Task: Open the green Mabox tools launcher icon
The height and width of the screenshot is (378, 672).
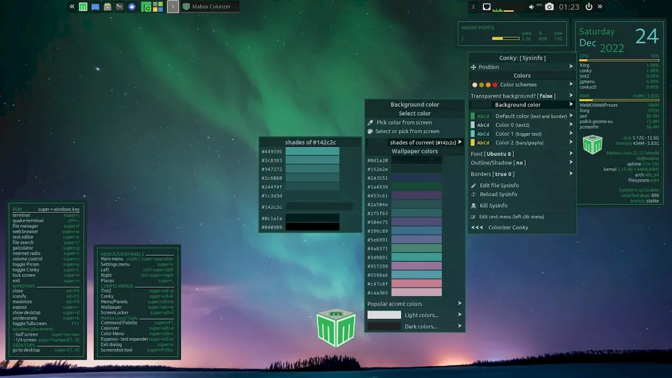Action: 146,7
